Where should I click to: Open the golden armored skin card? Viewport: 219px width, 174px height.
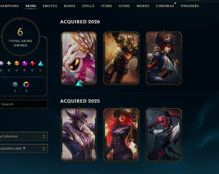coord(121,58)
